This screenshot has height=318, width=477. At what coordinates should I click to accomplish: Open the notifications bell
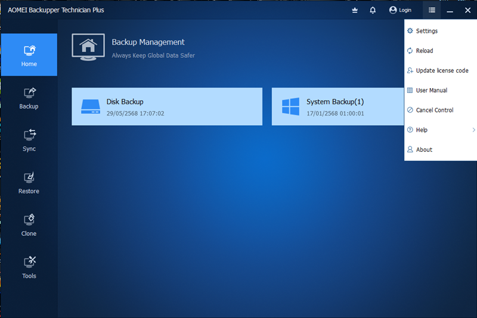[373, 10]
